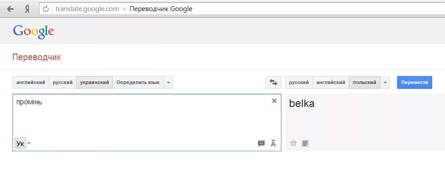The height and width of the screenshot is (187, 445).
Task: Click the Google logo
Action: (x=33, y=31)
